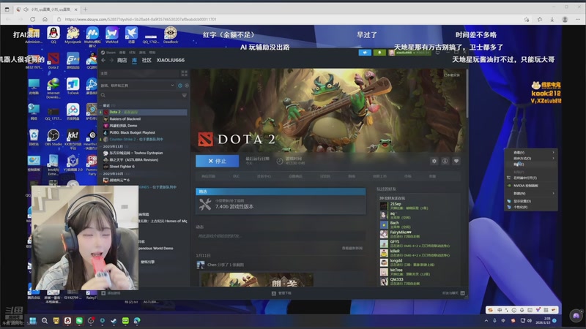Open the Steam menu in menu bar
586x329 pixels.
tap(111, 53)
